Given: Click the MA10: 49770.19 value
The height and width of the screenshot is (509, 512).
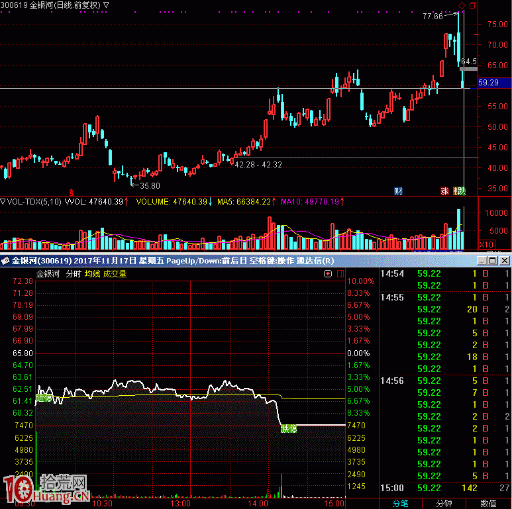Looking at the screenshot, I should tap(310, 202).
